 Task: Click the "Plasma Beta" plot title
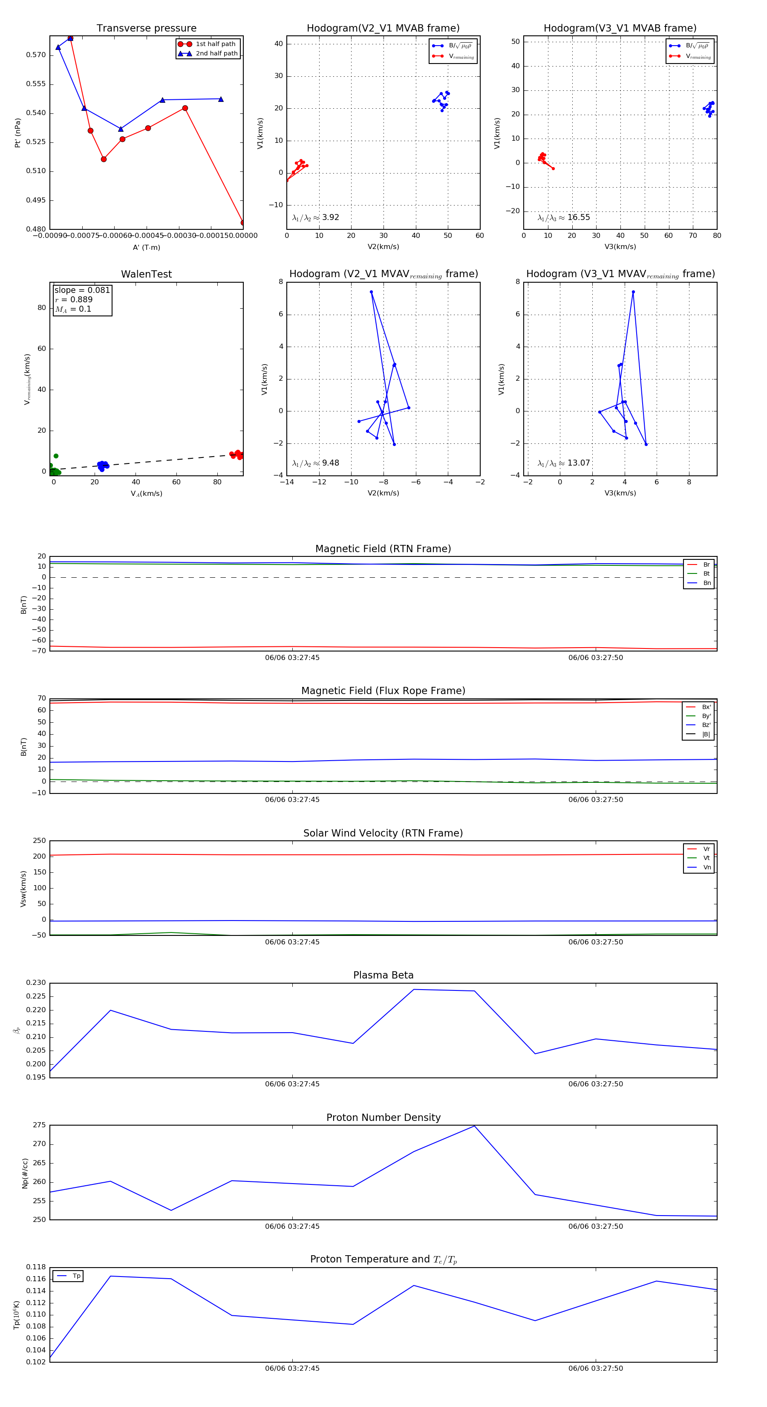tap(383, 976)
